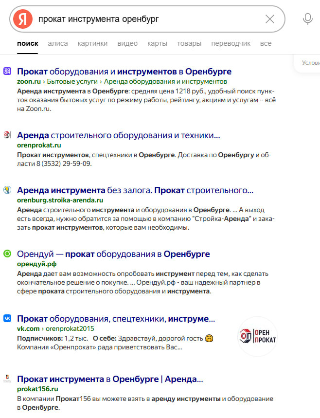
Task: Open VK result "Прокат оборудования, спецтехники"
Action: pyautogui.click(x=116, y=319)
